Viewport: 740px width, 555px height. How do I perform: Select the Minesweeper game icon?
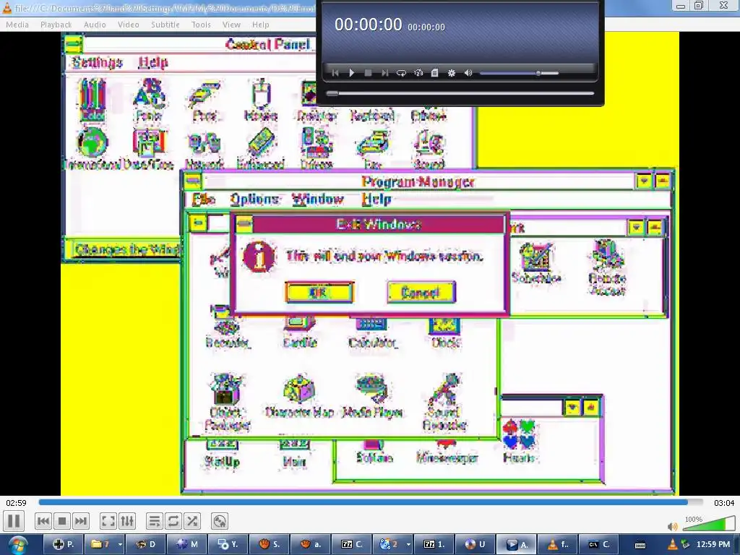coord(447,452)
